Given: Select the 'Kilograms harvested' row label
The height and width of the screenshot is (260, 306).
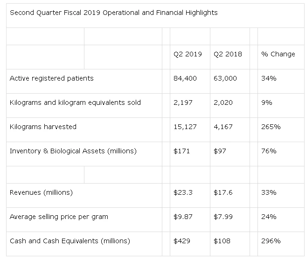Looking at the screenshot, I should (x=43, y=127).
